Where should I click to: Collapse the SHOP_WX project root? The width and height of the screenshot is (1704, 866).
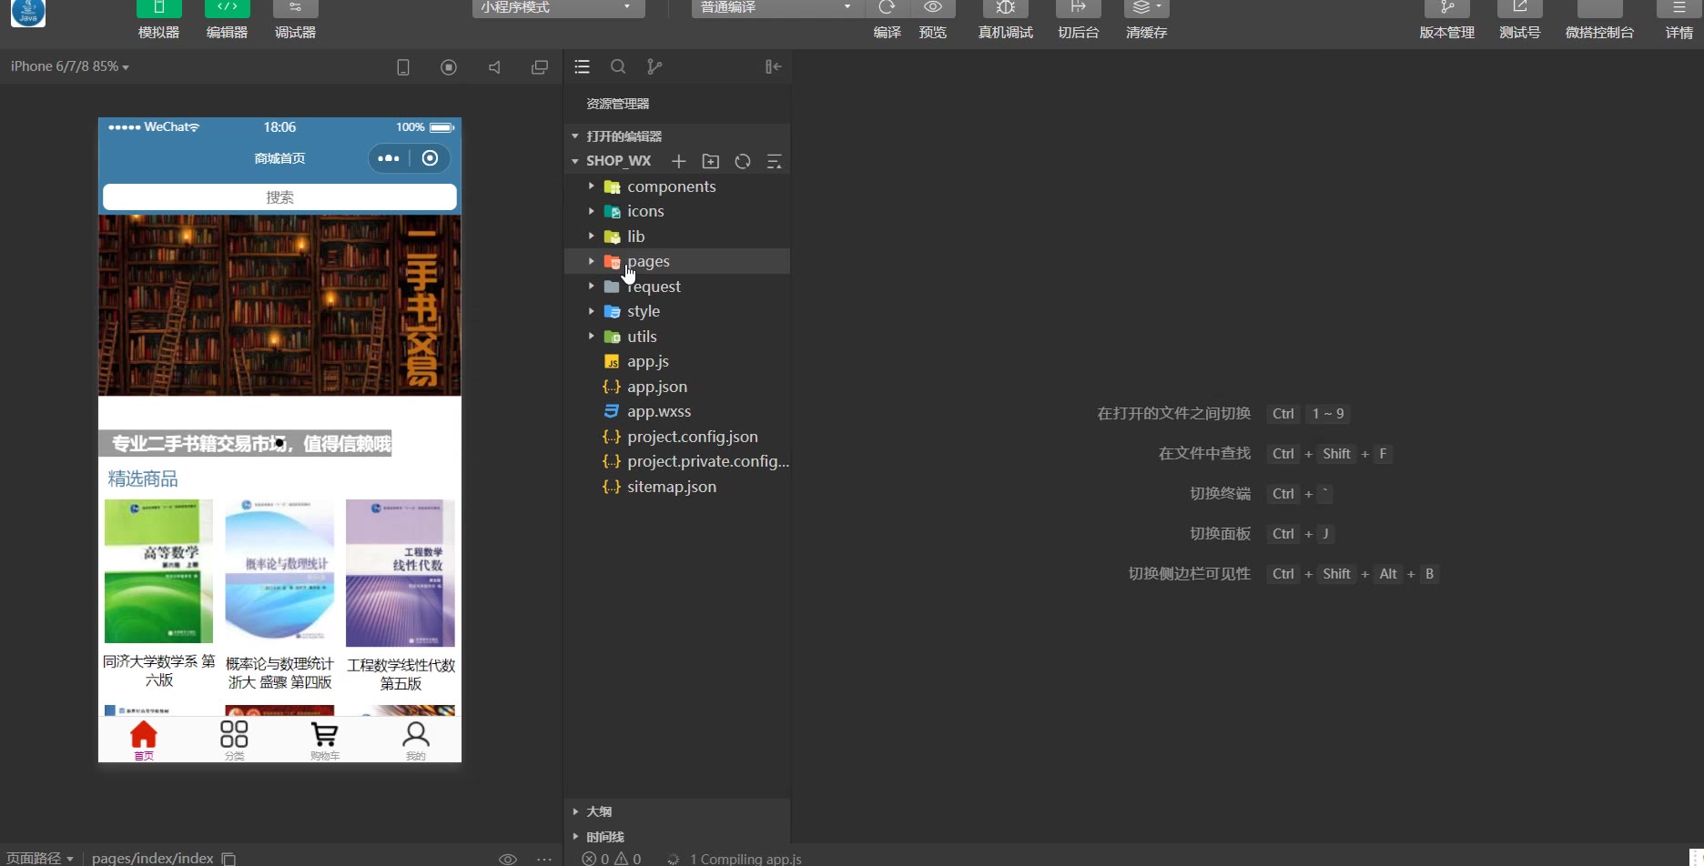click(x=619, y=161)
